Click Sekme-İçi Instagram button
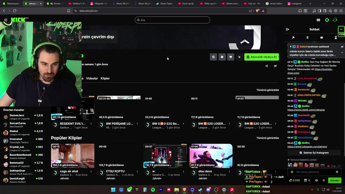 pos(314,153)
